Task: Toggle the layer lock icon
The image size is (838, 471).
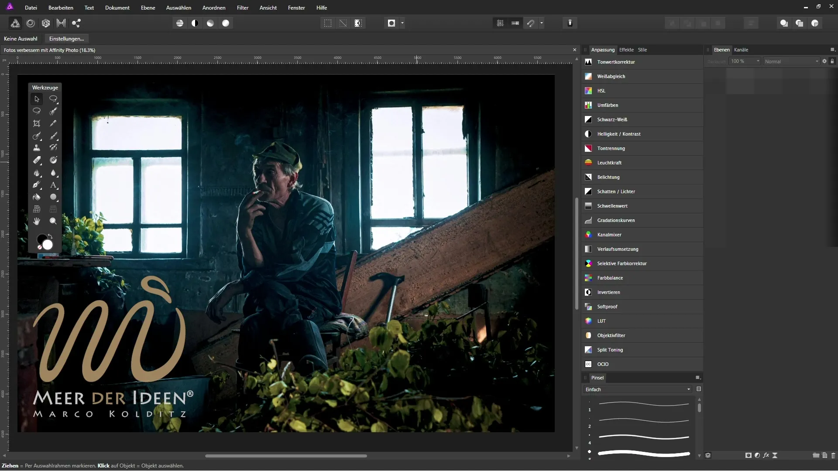Action: pyautogui.click(x=832, y=61)
